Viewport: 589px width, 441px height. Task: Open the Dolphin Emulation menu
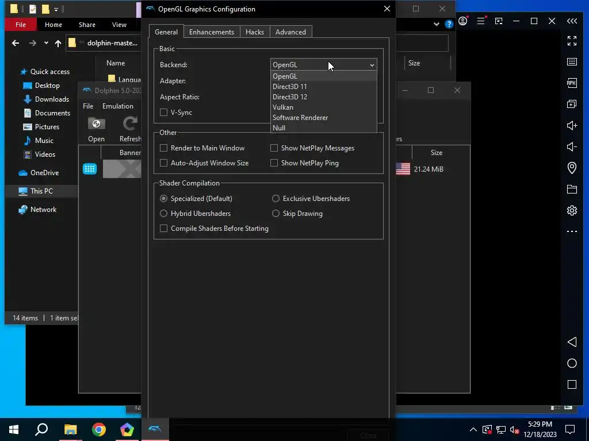(117, 106)
